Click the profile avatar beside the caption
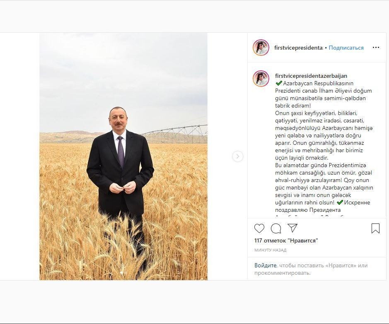The width and height of the screenshot is (389, 324). click(261, 79)
